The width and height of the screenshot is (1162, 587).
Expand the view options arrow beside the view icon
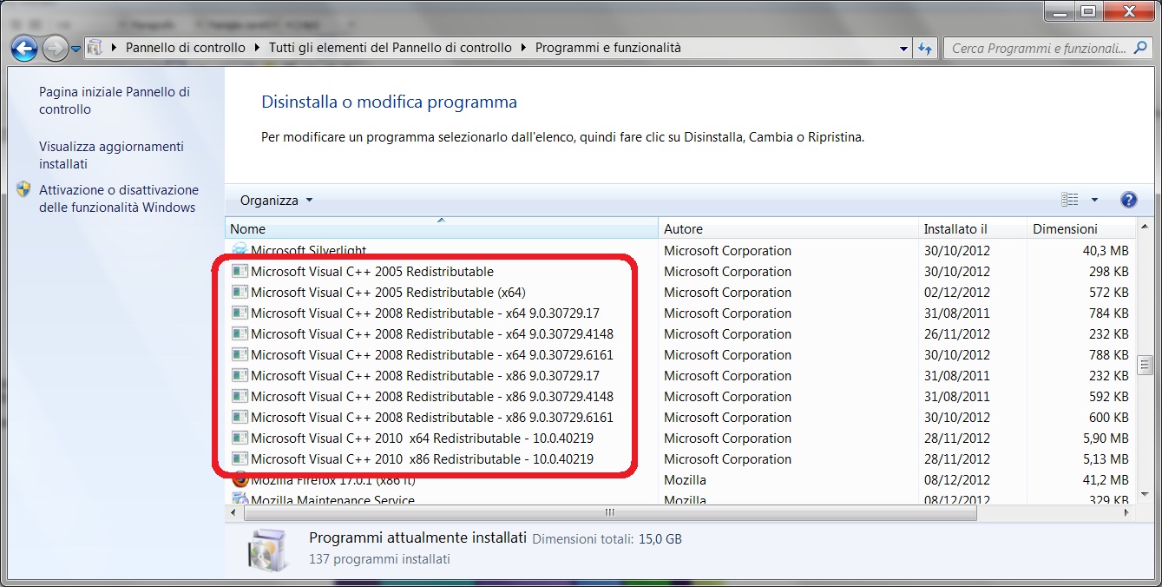click(x=1094, y=200)
